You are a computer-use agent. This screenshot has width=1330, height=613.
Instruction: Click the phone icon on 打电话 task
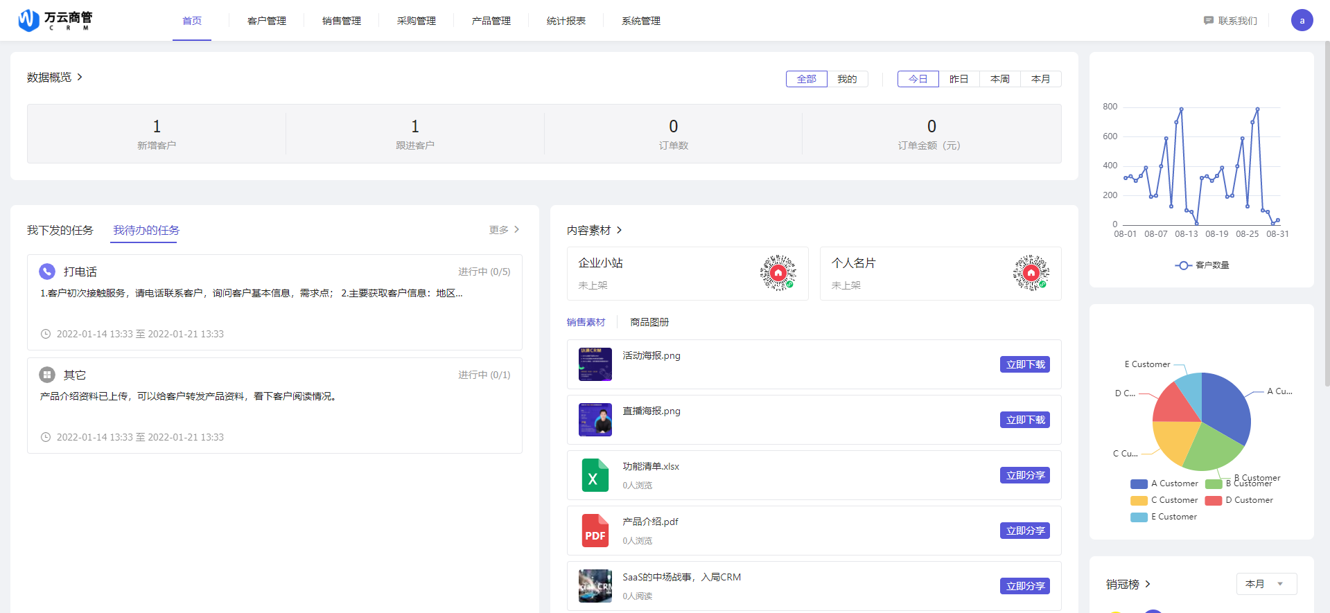point(47,272)
